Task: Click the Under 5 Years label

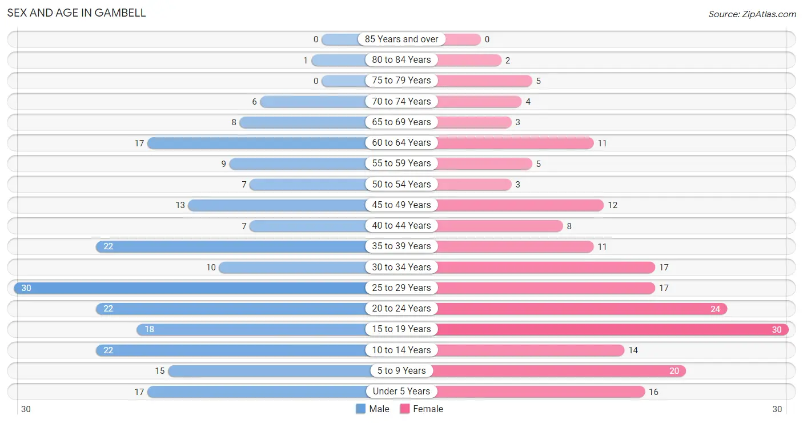Action: 401,391
